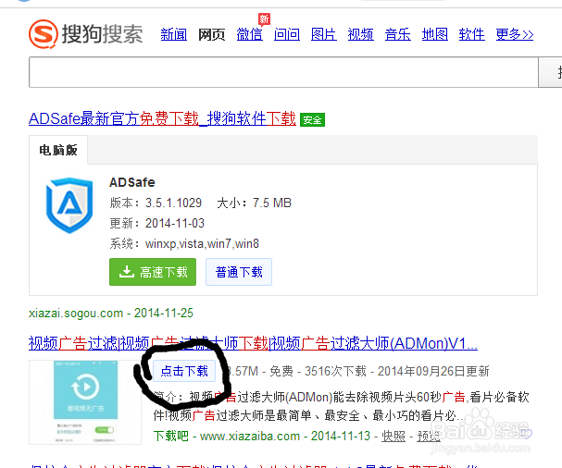Click system text winxp,vista,win7,win8
This screenshot has height=468, width=562.
pyautogui.click(x=202, y=244)
